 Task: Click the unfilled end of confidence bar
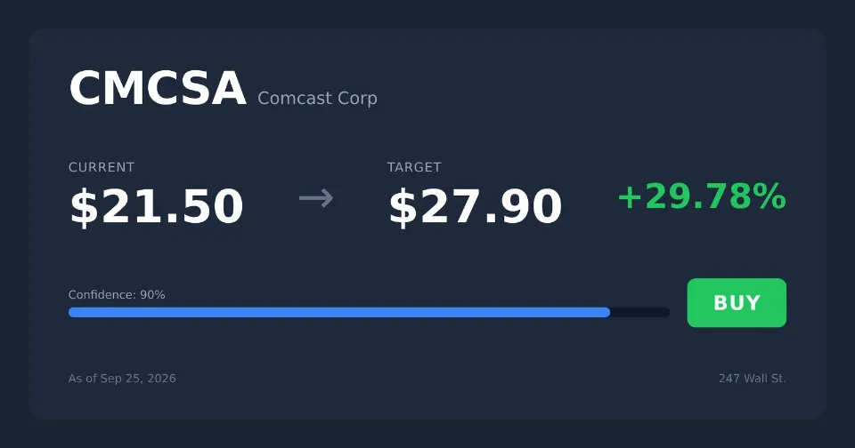point(640,313)
